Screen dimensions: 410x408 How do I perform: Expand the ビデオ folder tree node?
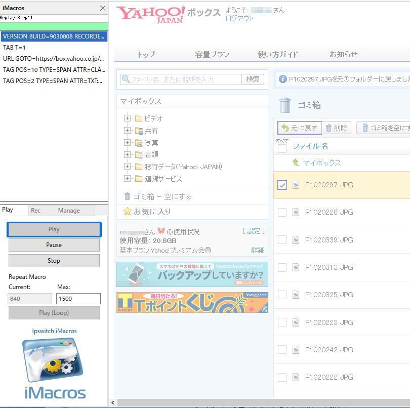pos(127,118)
